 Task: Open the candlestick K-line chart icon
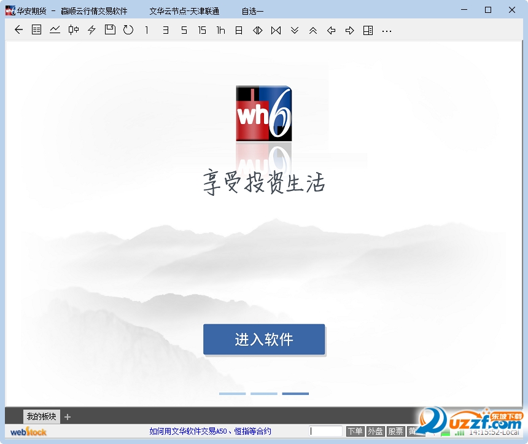74,30
